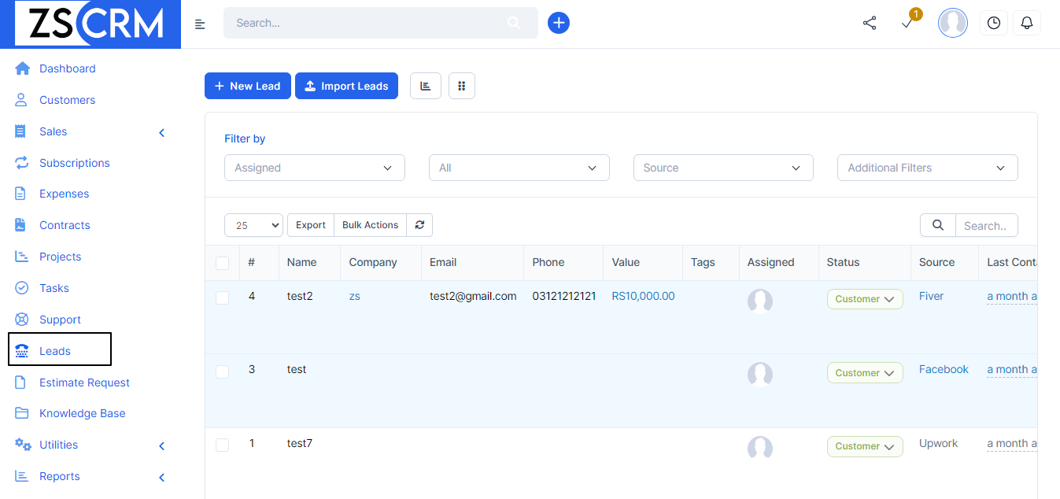Collapse sidebar using the hamburger menu icon
The image size is (1060, 499).
point(200,24)
